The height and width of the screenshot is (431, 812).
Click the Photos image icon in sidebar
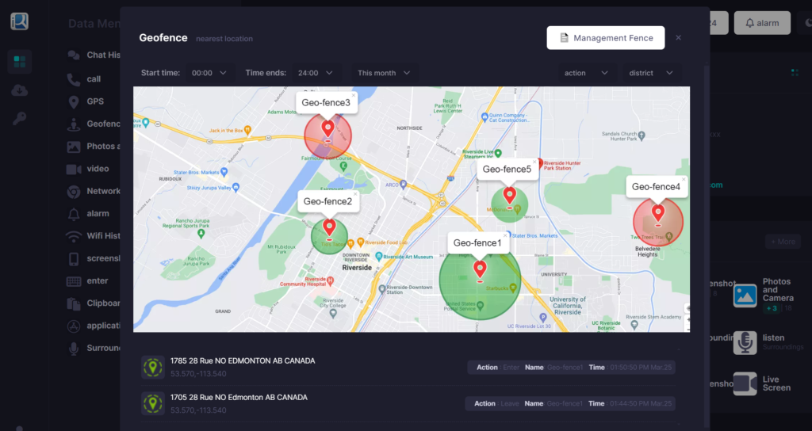(x=74, y=147)
